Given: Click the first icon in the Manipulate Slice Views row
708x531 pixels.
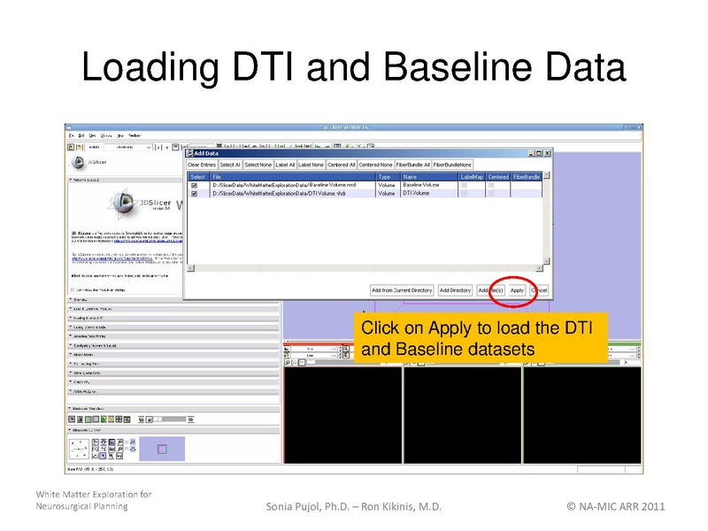Looking at the screenshot, I should (73, 419).
